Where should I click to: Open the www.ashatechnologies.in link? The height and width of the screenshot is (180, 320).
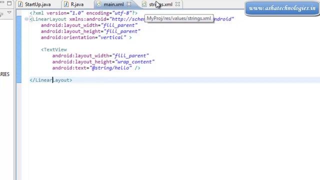coord(282,8)
